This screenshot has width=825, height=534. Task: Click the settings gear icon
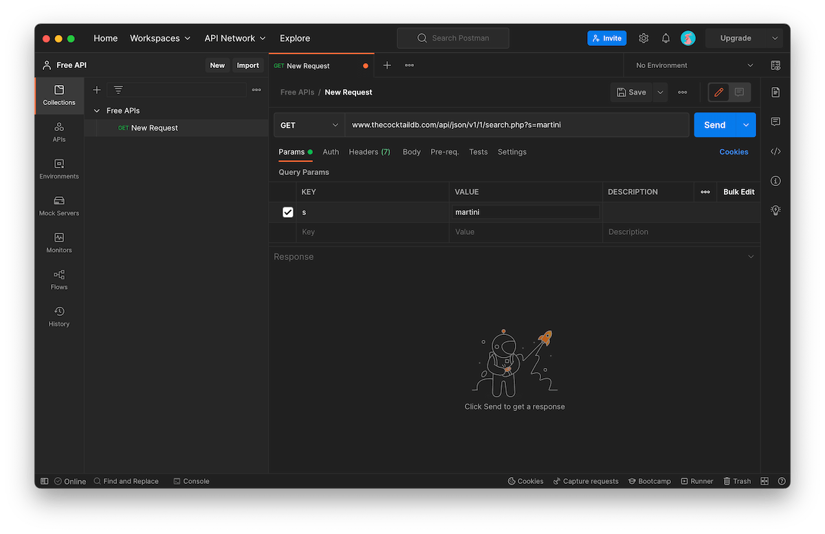point(643,38)
